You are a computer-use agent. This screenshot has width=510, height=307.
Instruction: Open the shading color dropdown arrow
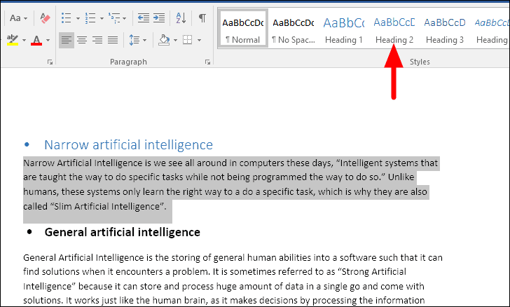175,41
